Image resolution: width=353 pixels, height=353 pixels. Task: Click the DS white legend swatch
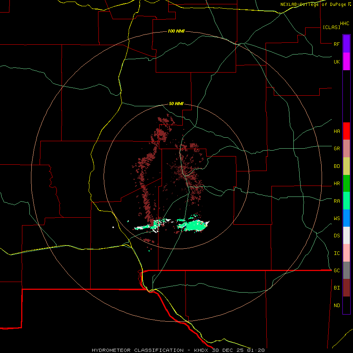[x=346, y=235]
